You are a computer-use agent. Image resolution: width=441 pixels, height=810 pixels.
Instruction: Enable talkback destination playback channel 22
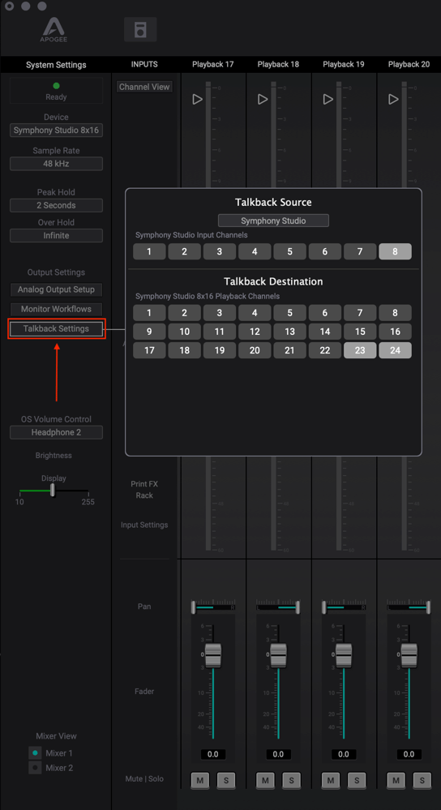(325, 350)
